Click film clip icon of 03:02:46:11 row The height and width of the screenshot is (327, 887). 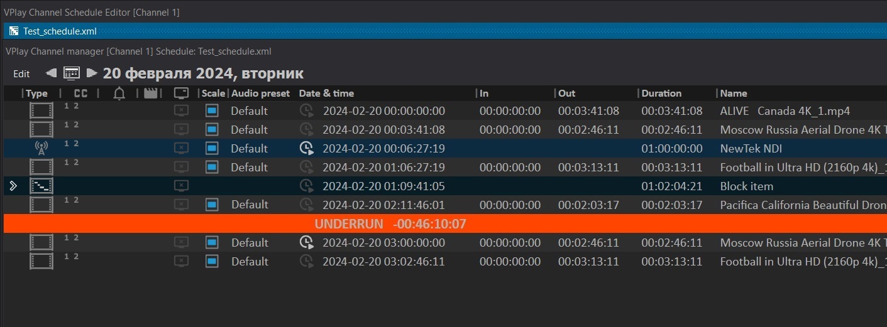(41, 261)
